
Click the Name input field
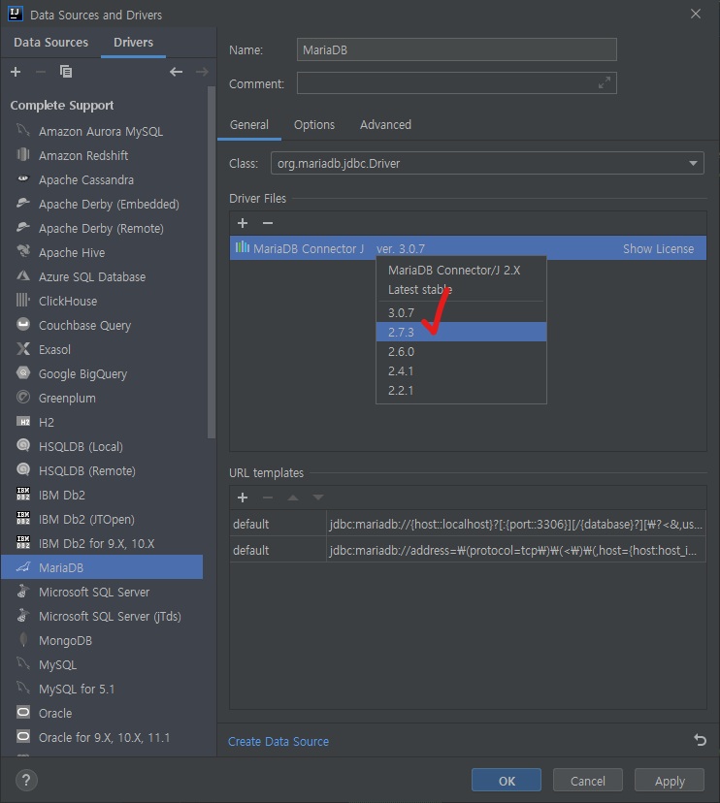click(x=457, y=49)
